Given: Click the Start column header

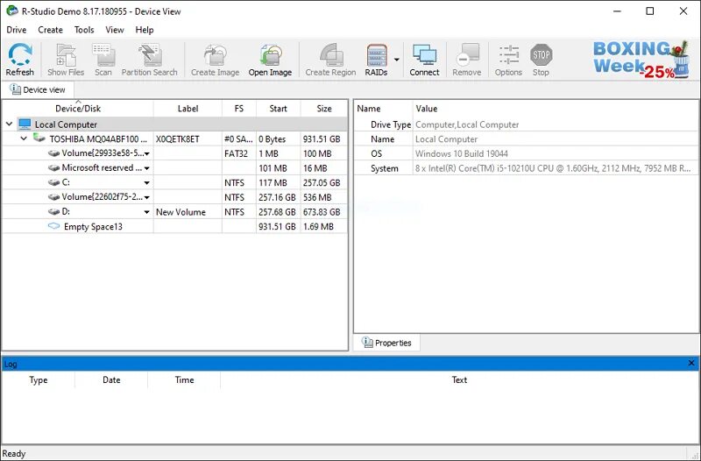Looking at the screenshot, I should 278,108.
